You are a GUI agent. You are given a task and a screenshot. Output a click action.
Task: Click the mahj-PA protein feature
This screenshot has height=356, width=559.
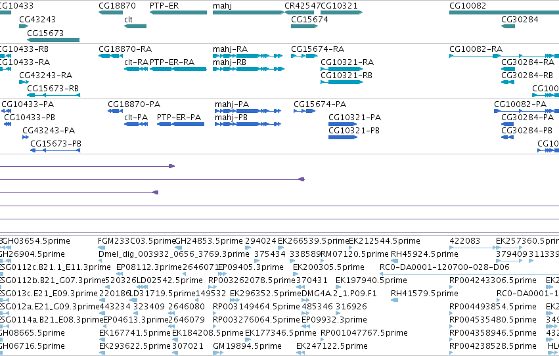[248, 111]
